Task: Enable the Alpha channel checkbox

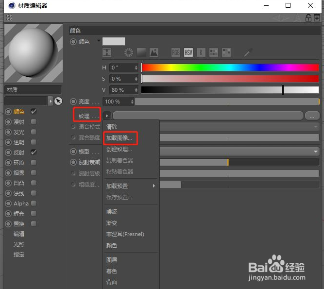Action: tap(34, 203)
